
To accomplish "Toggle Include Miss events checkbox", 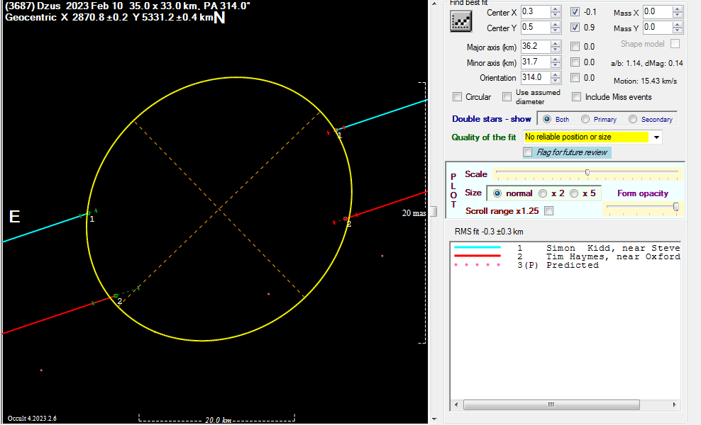I will coord(577,97).
